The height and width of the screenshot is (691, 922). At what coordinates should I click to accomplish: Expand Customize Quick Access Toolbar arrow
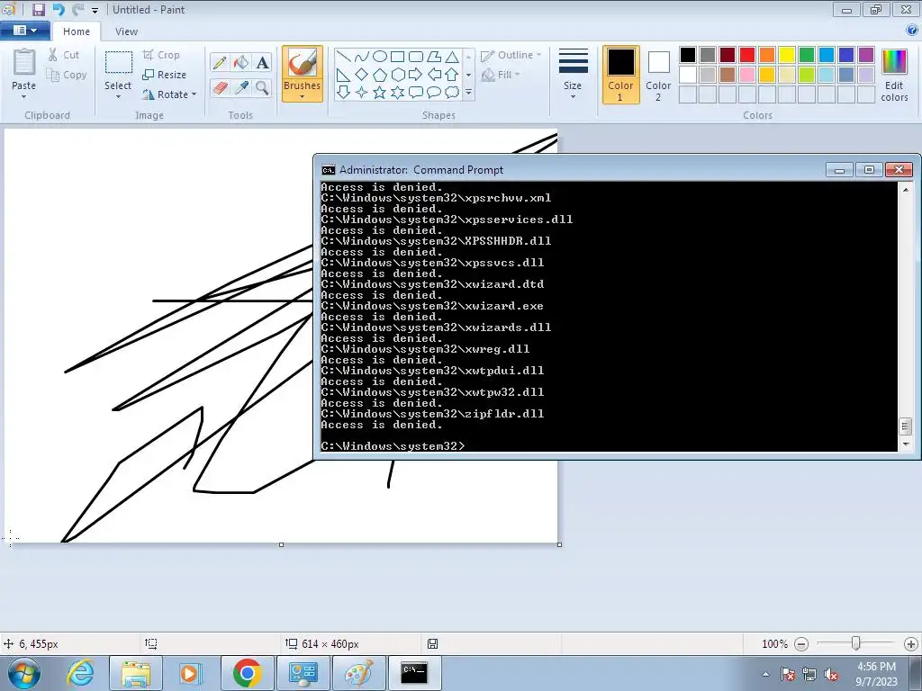click(x=95, y=11)
